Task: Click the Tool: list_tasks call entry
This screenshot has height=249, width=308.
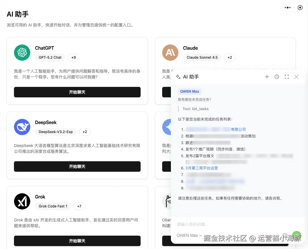Action: [195, 109]
